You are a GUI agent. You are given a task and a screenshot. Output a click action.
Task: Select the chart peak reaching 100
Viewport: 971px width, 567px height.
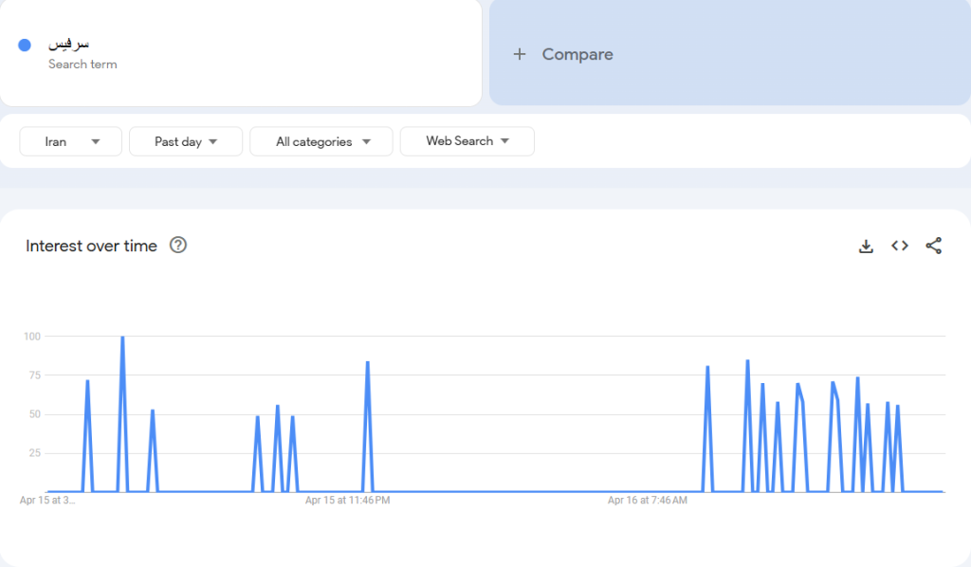[x=122, y=338]
